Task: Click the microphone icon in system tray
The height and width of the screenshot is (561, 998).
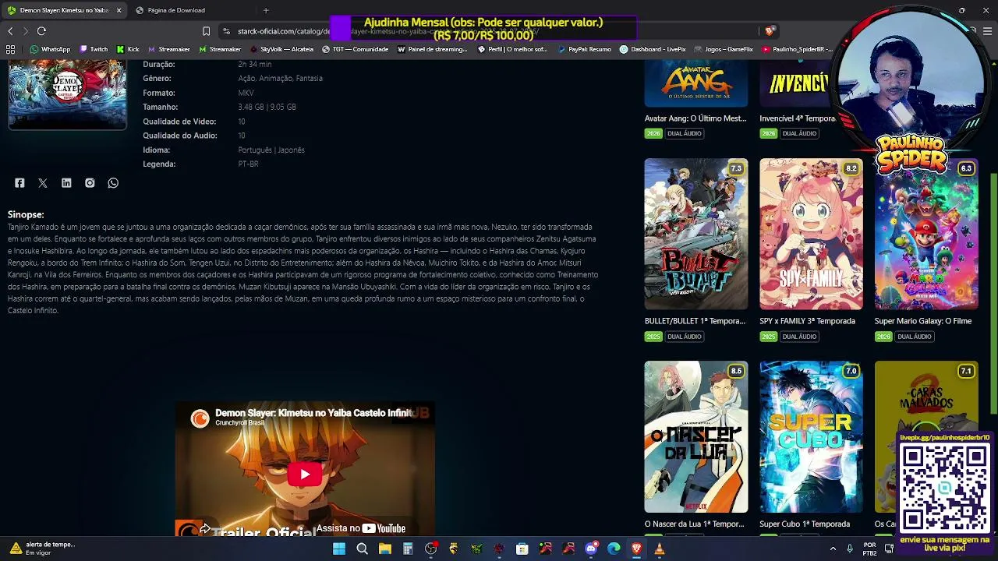Action: 850,549
